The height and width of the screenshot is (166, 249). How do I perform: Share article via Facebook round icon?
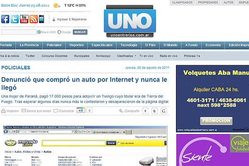(x=145, y=111)
